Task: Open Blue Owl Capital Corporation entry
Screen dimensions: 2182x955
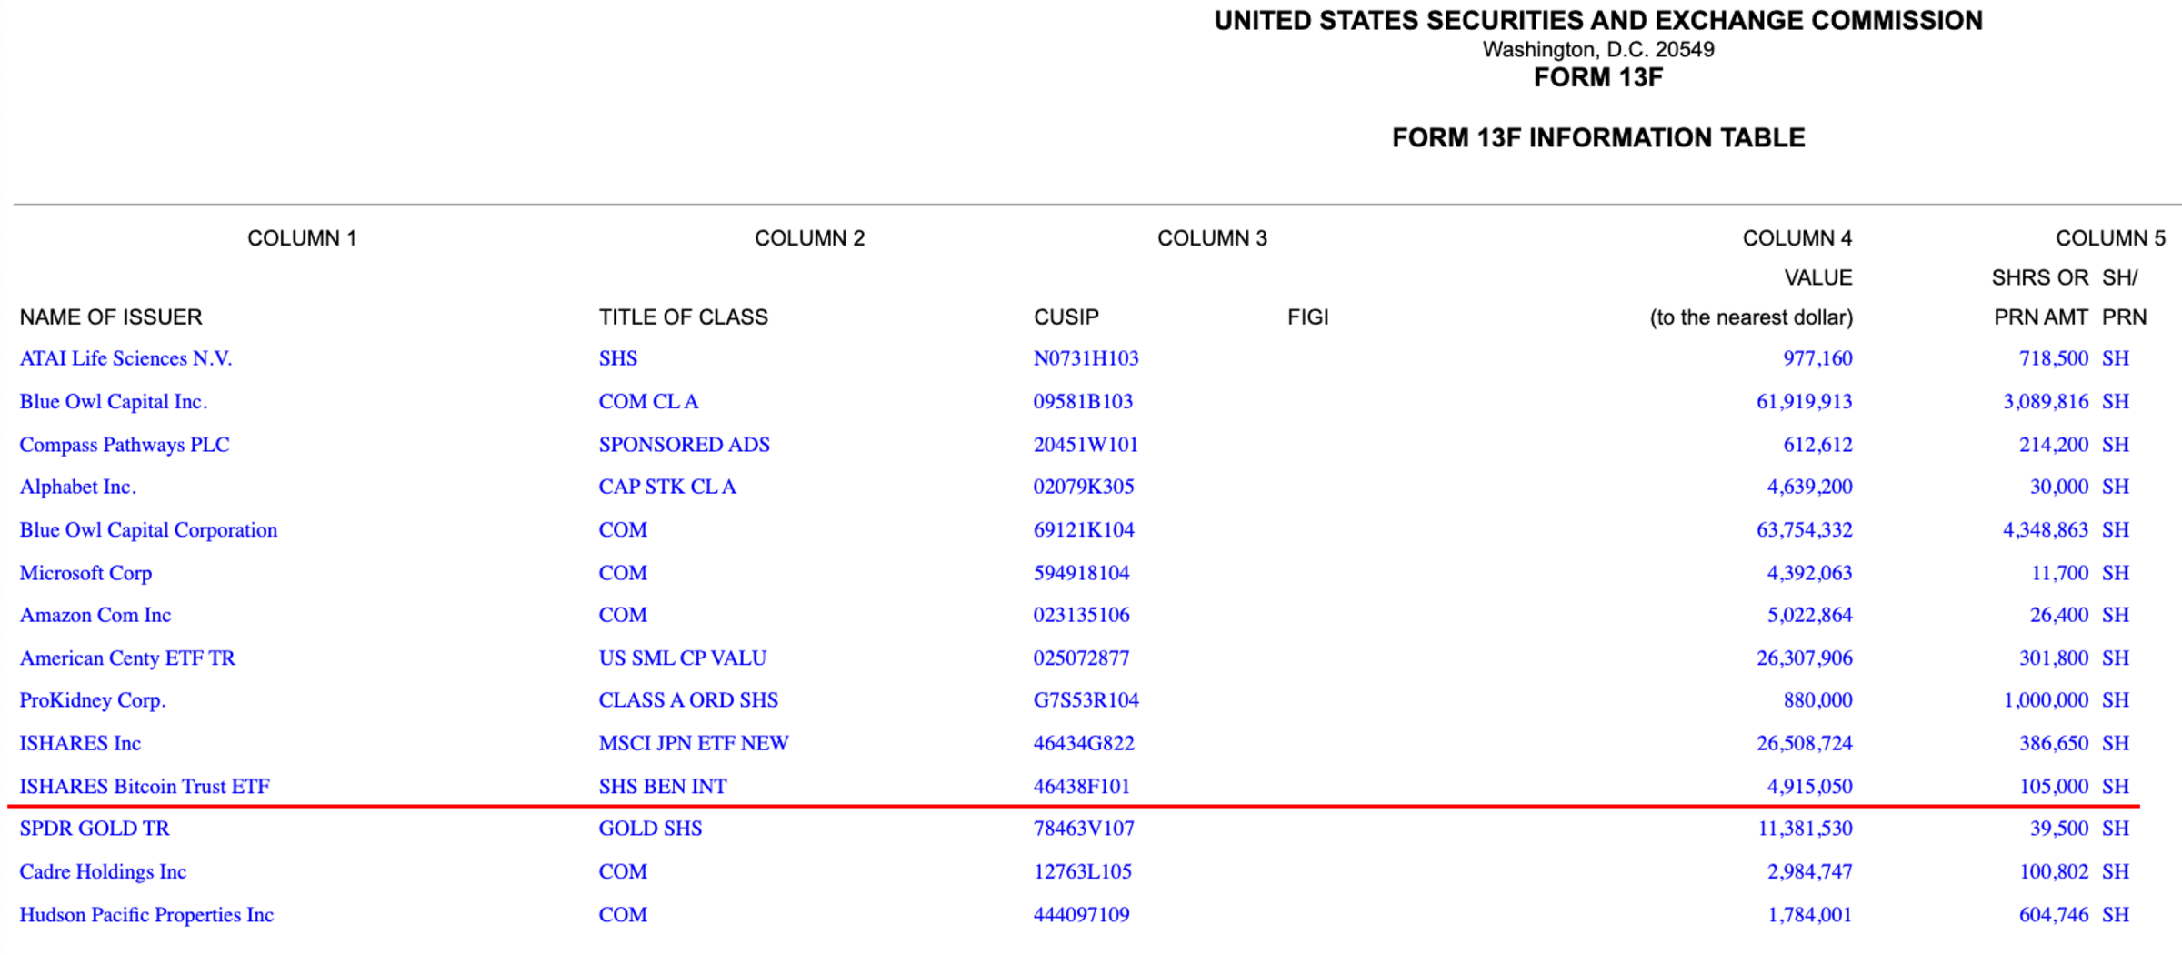Action: [x=148, y=529]
